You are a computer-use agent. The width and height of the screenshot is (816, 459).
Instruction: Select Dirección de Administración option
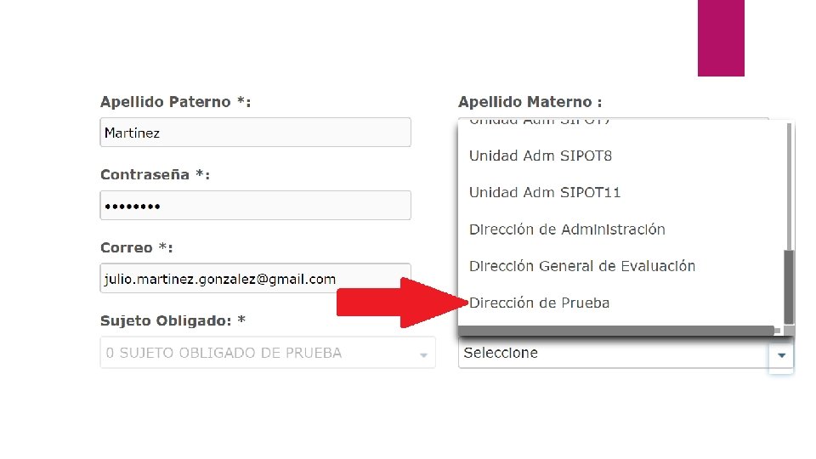click(567, 229)
